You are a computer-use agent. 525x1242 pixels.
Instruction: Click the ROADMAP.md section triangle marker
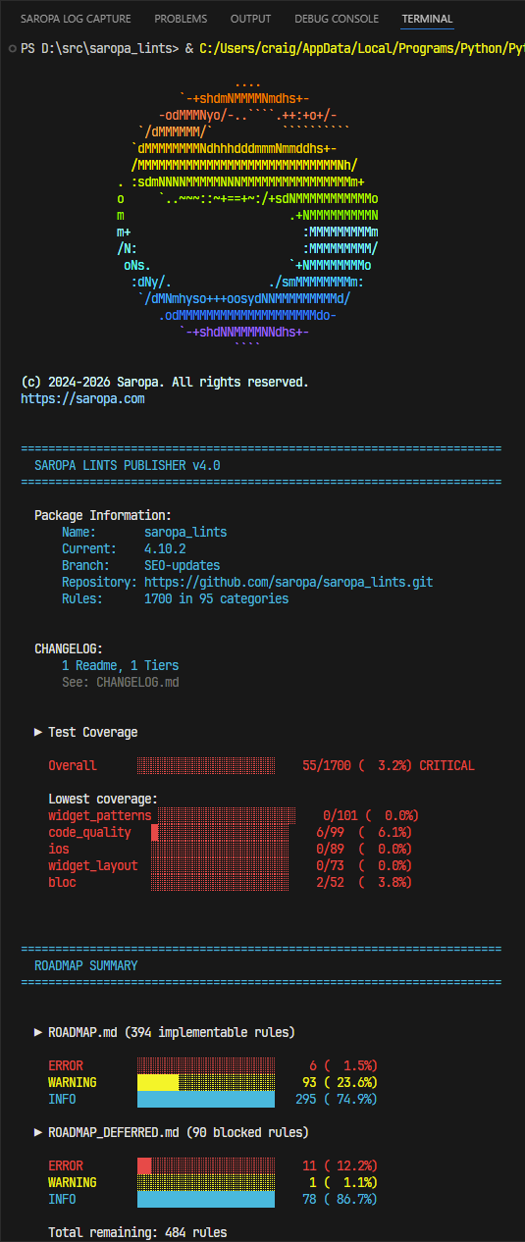pyautogui.click(x=39, y=1032)
